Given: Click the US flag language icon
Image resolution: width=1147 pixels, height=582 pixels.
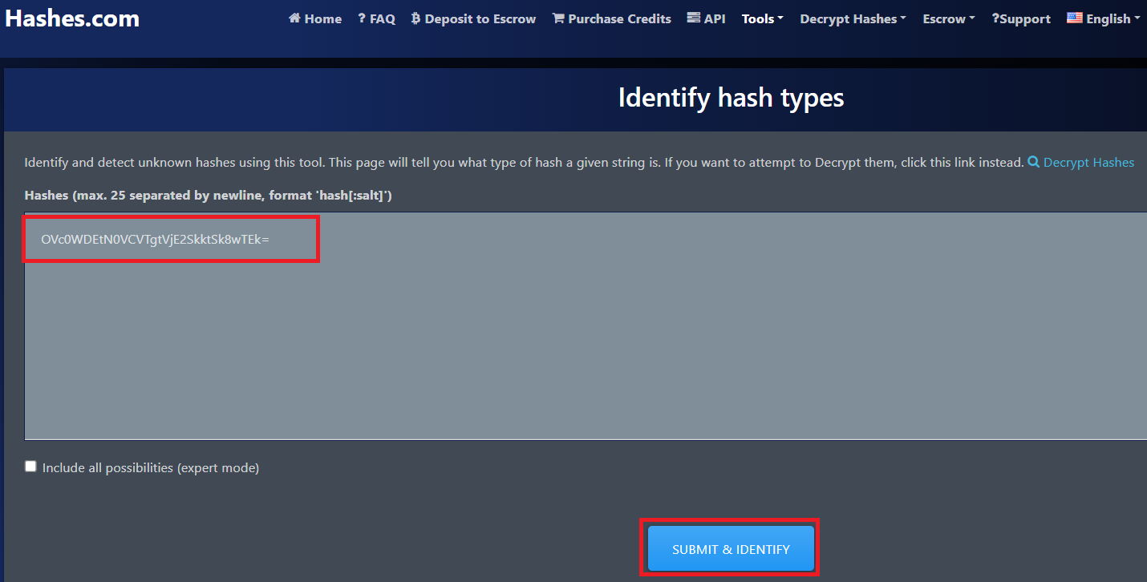Looking at the screenshot, I should (x=1074, y=18).
